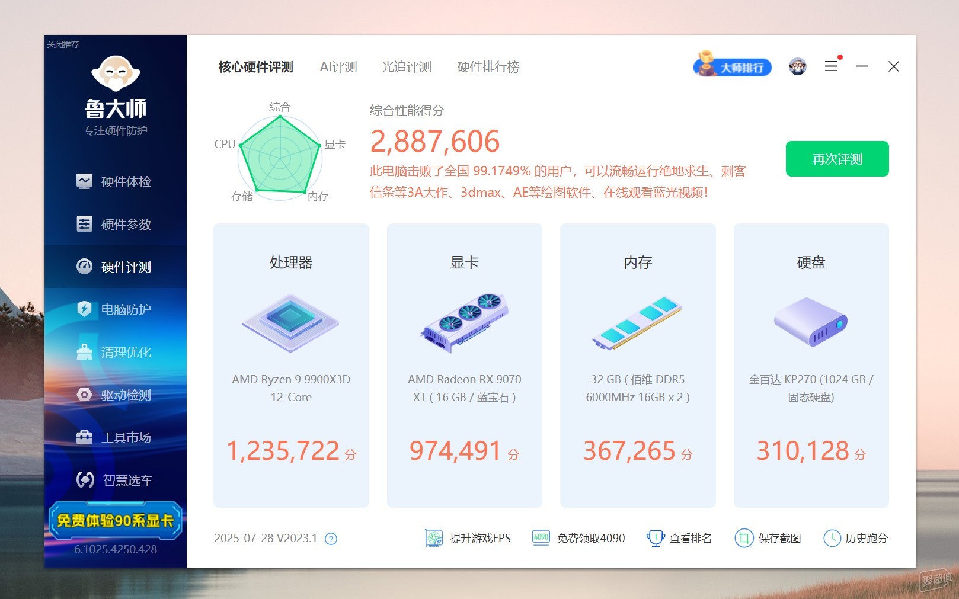Click the 4090 monitor icon
959x599 pixels.
click(x=541, y=537)
